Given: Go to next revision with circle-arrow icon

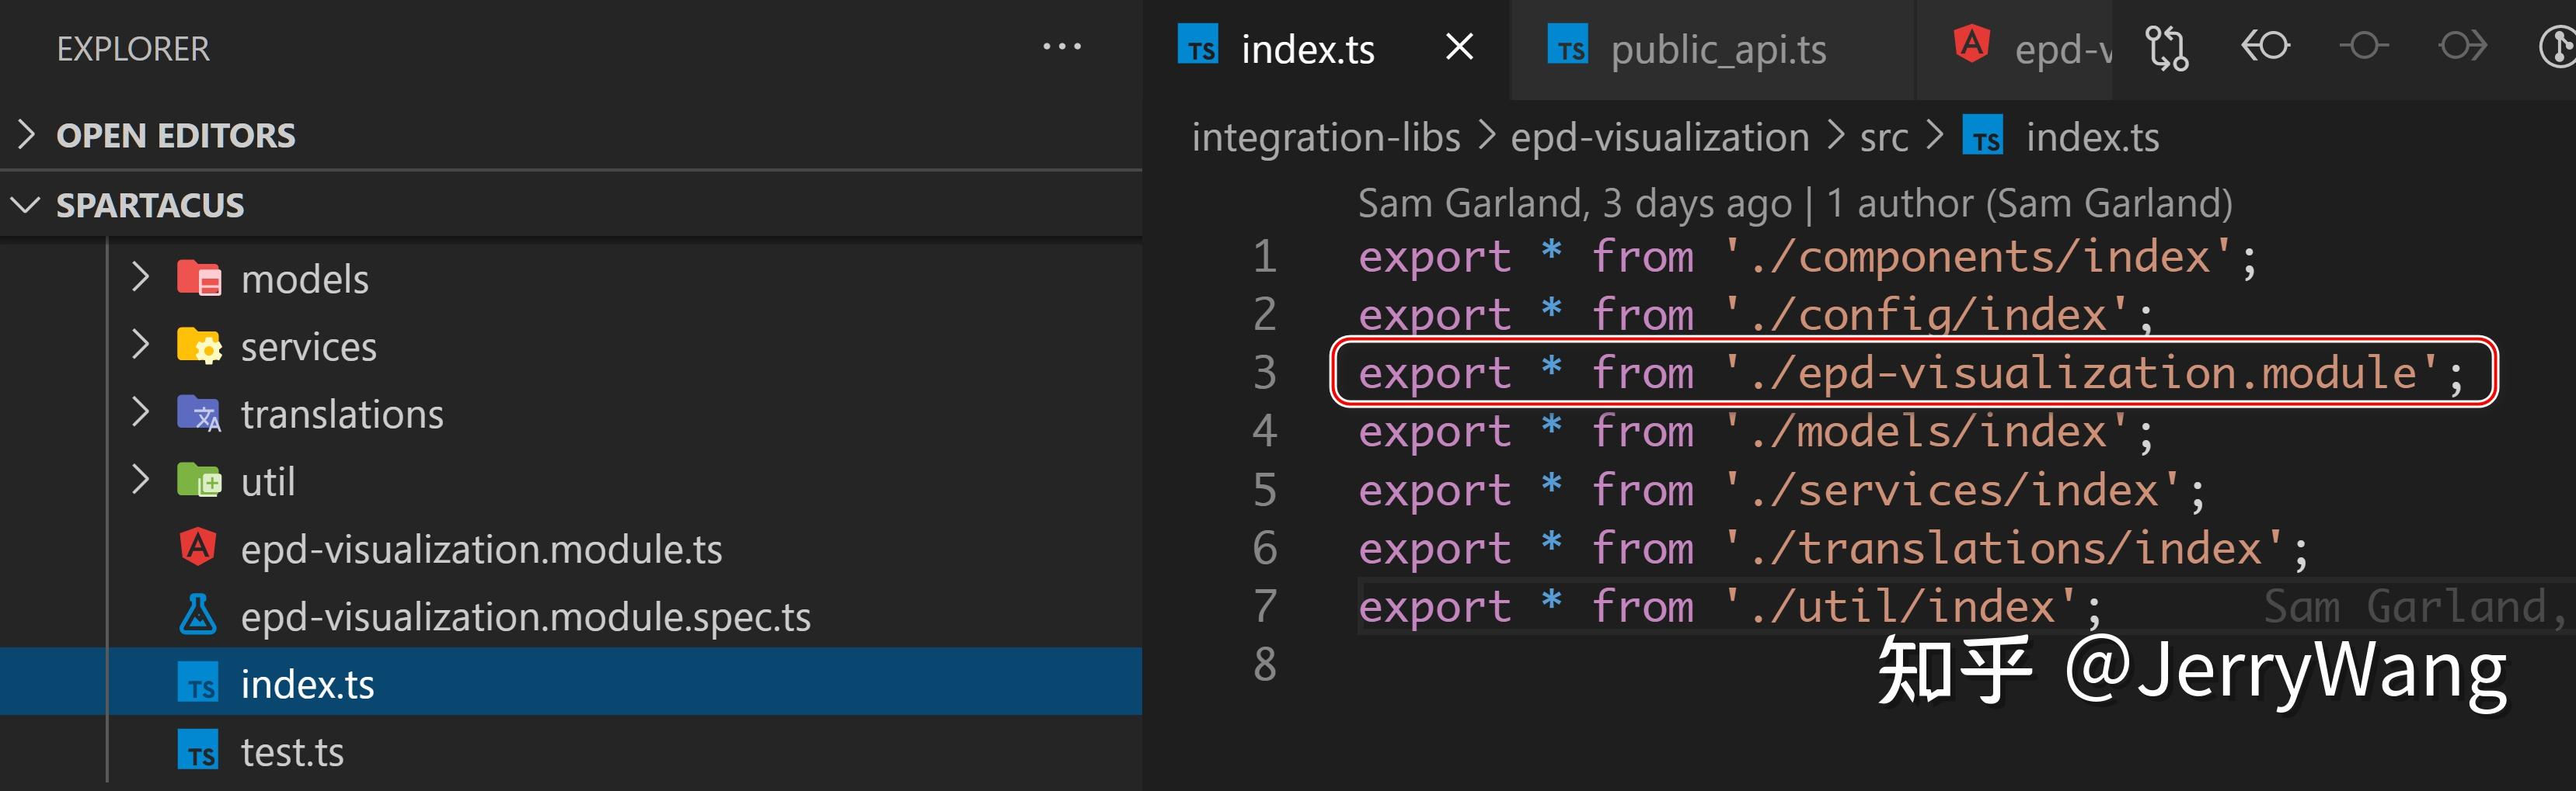Looking at the screenshot, I should point(2462,46).
